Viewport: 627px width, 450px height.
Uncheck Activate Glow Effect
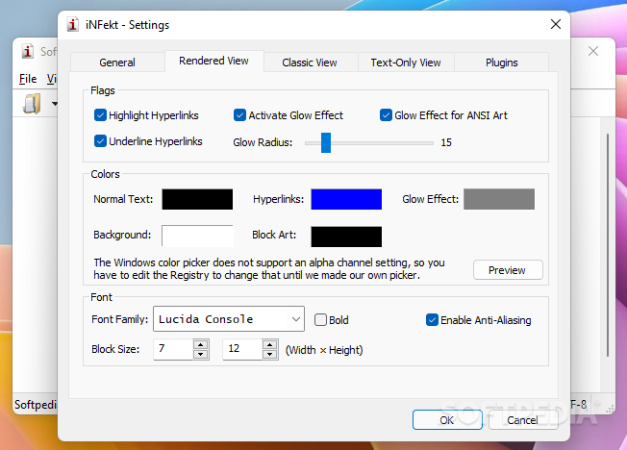tap(239, 115)
